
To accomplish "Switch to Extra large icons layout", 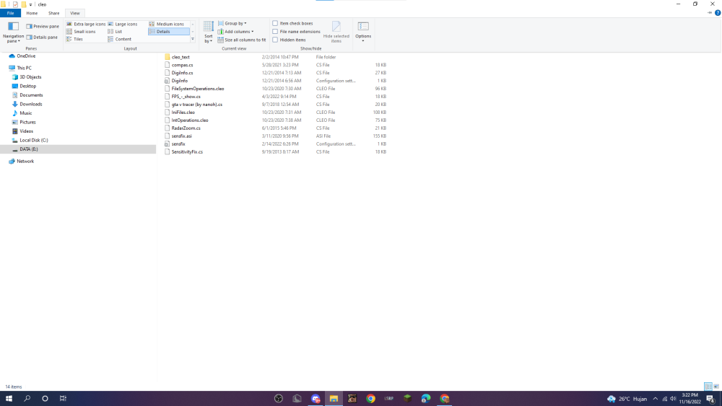I will (86, 24).
